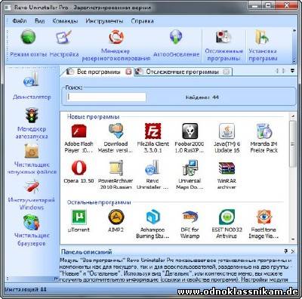The width and height of the screenshot is (302, 299).
Task: Open Чистильщик ненужных файлов sidebar icon
Action: click(x=32, y=150)
